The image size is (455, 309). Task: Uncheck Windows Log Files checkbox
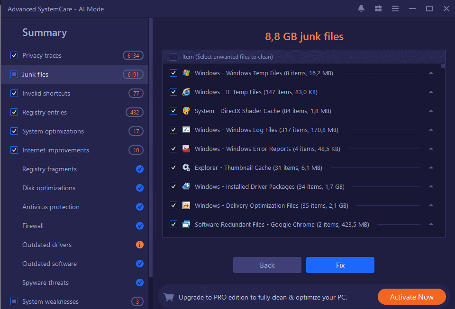click(173, 130)
